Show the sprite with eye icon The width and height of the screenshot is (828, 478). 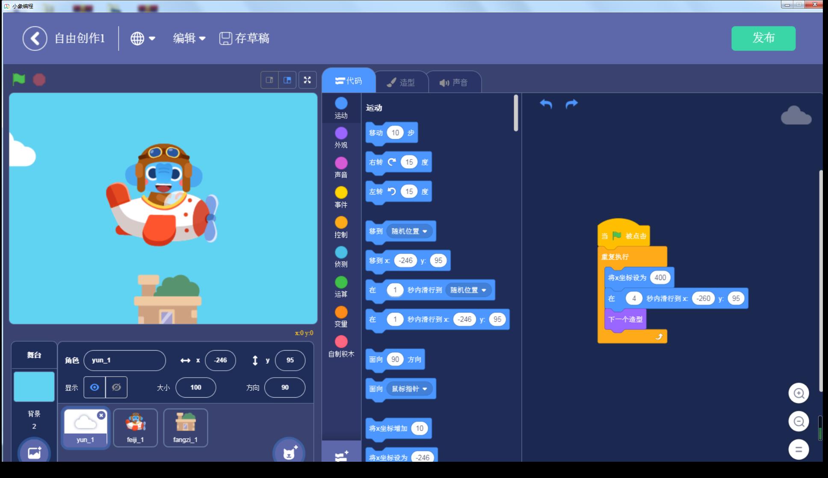tap(95, 387)
